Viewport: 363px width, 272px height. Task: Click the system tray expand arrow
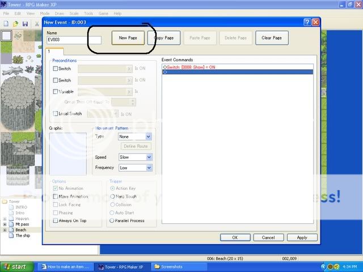323,266
